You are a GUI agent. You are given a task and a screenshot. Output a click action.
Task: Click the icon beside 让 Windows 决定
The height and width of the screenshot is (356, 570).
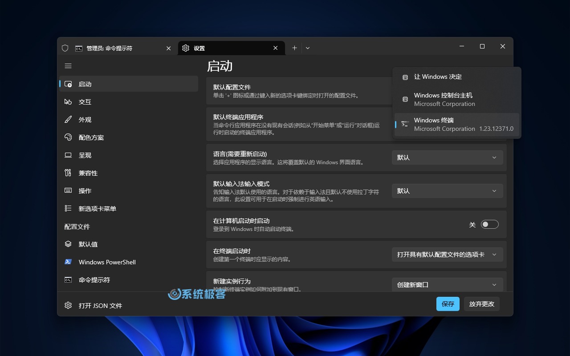405,77
